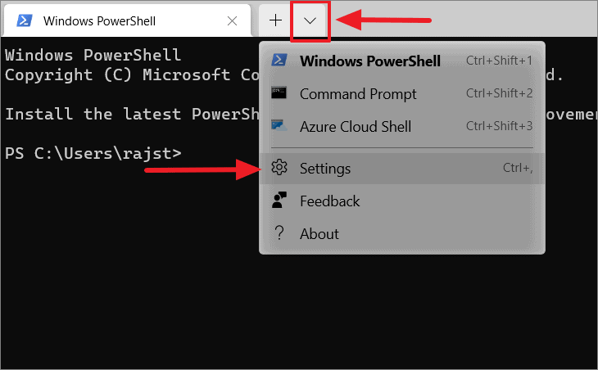The width and height of the screenshot is (598, 370).
Task: Choose Windows PowerShell profile from menu
Action: click(x=402, y=61)
